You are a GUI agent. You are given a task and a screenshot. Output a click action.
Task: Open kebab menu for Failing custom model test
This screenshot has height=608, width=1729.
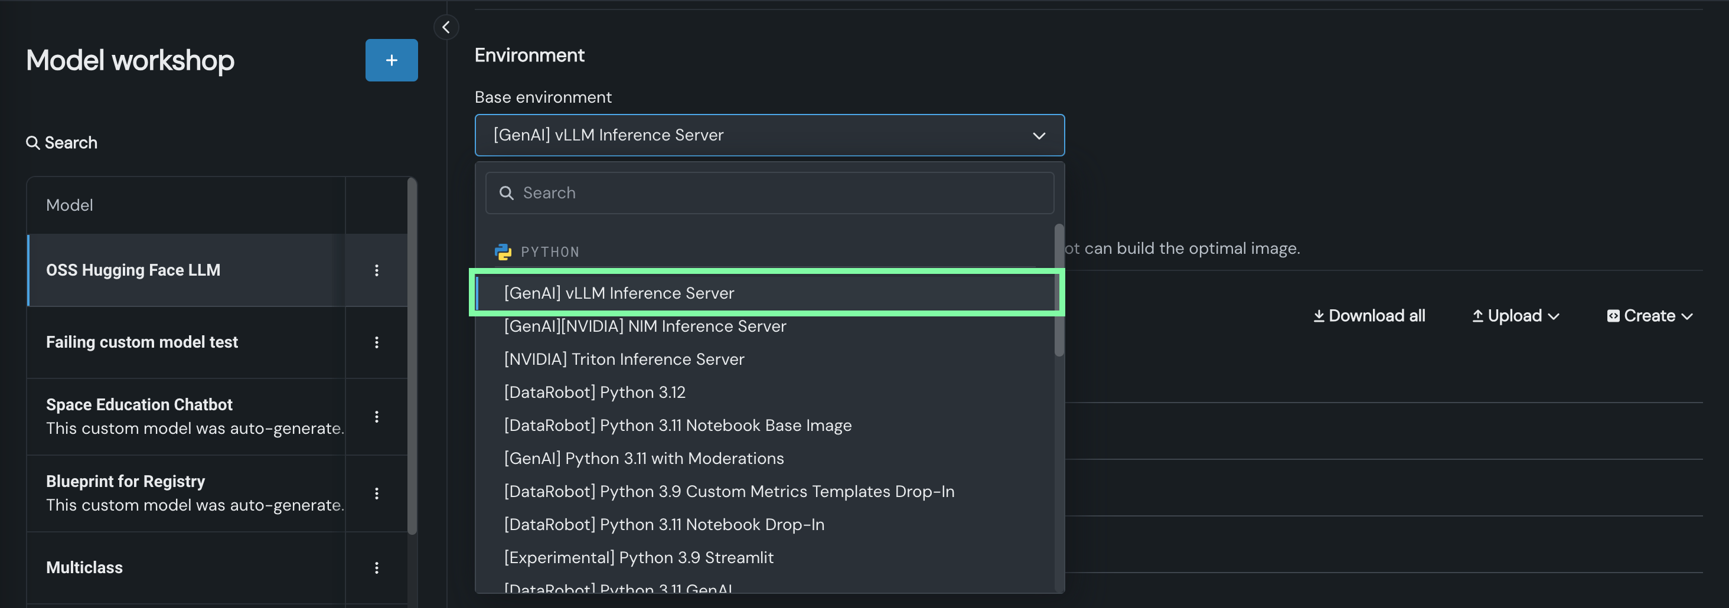tap(377, 342)
